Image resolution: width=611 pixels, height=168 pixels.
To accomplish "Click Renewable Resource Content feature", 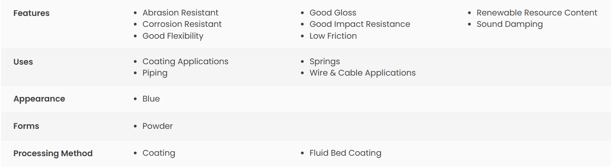I will tap(537, 13).
